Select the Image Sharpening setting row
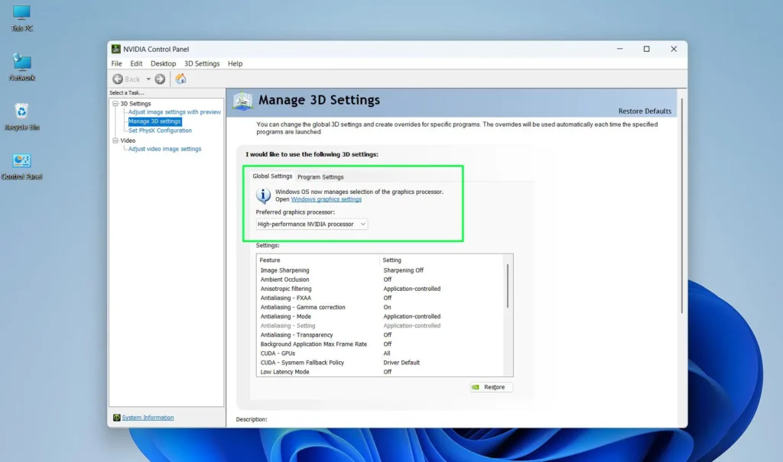The image size is (783, 462). coord(285,270)
